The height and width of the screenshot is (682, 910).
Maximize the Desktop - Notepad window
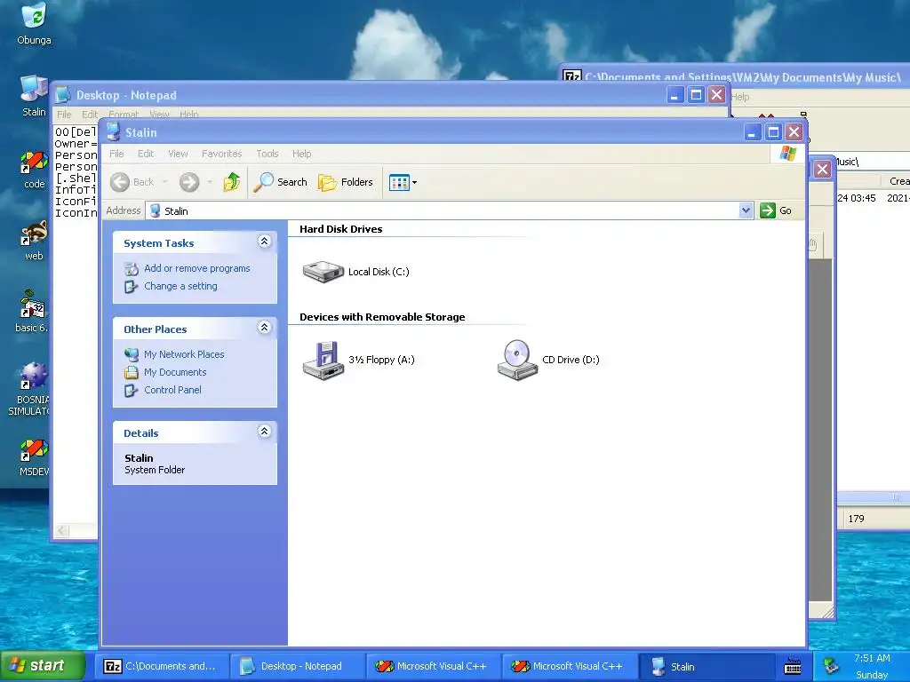[x=696, y=94]
